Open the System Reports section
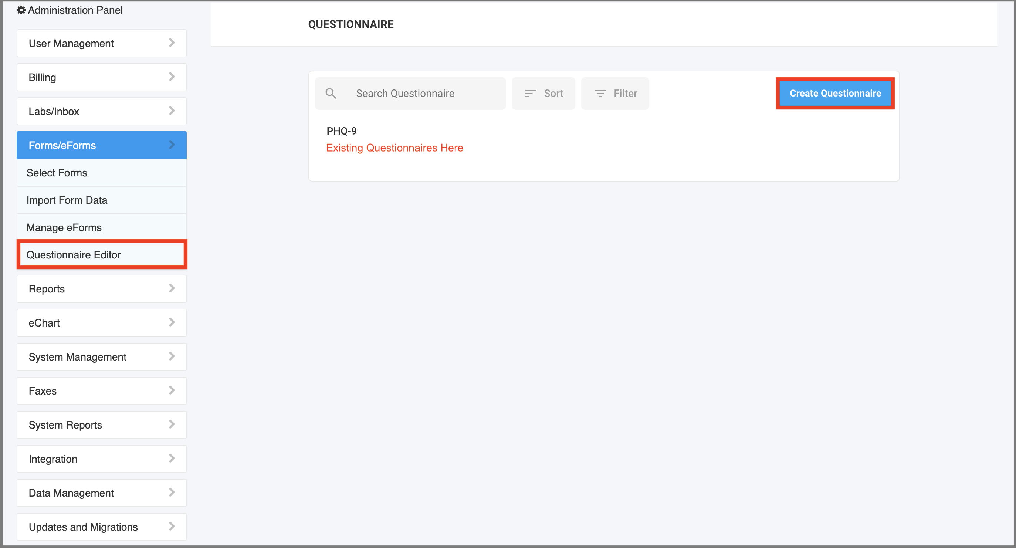Screen dimensions: 1016x548 101,424
